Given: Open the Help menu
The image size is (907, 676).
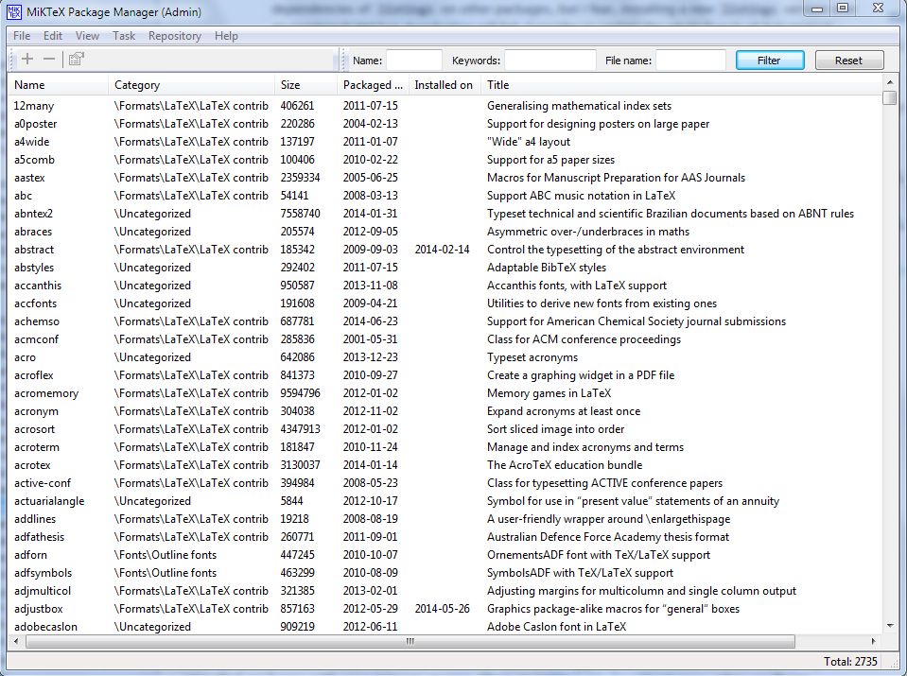Looking at the screenshot, I should click(226, 36).
